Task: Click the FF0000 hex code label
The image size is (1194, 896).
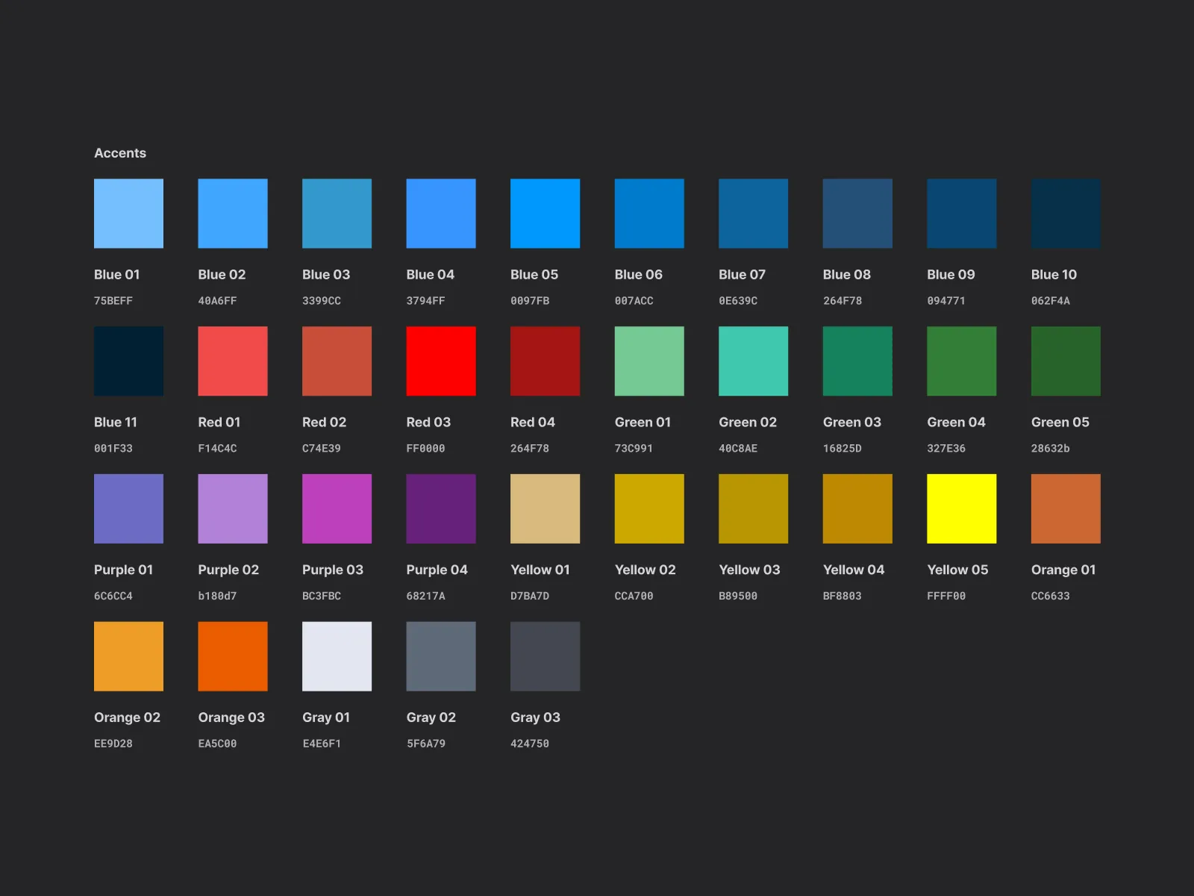Action: point(425,448)
